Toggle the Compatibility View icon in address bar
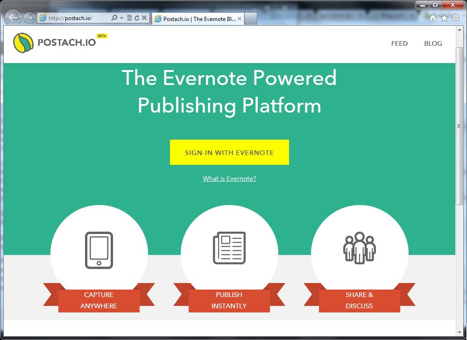The image size is (467, 340). pyautogui.click(x=129, y=18)
